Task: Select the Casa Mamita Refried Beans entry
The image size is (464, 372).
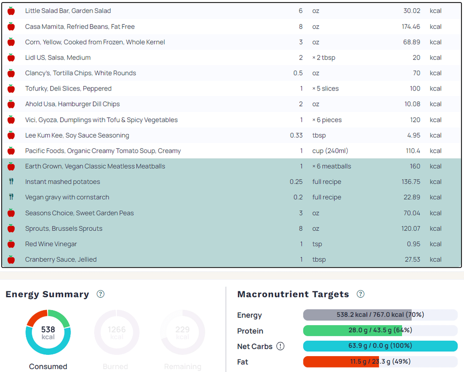Action: [80, 27]
